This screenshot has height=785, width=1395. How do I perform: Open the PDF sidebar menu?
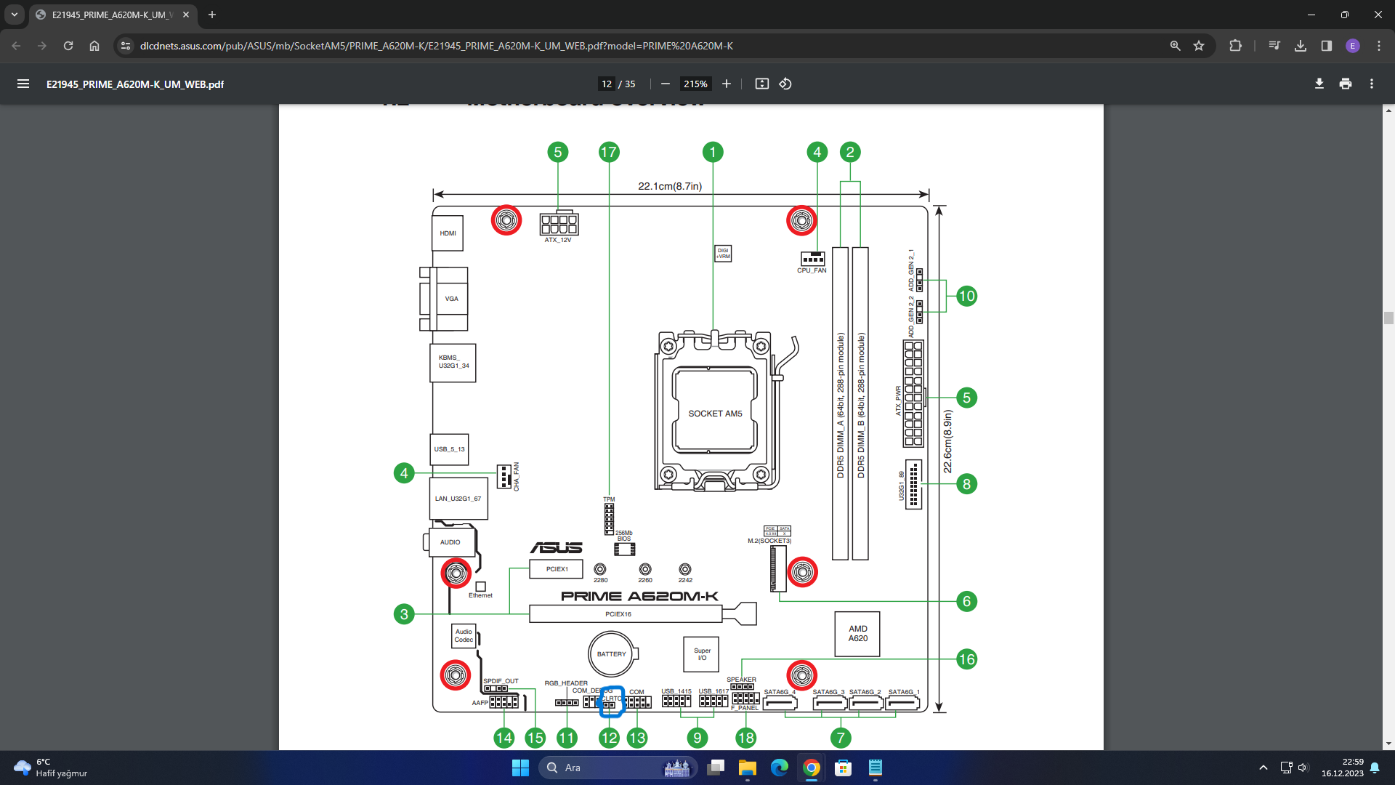tap(23, 84)
